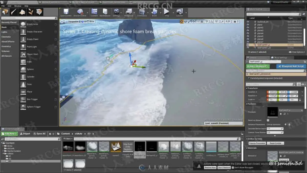The width and height of the screenshot is (307, 173).
Task: Select the Paint mode tab icon
Action: (14, 12)
